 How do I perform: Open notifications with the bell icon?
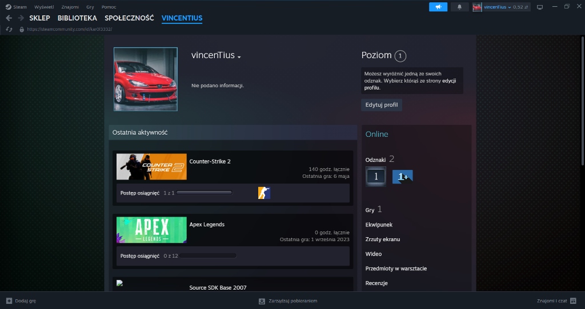click(x=459, y=7)
